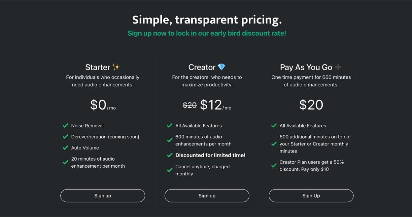Click the green checkmark beside Noise Removal
The height and width of the screenshot is (217, 412).
click(66, 126)
